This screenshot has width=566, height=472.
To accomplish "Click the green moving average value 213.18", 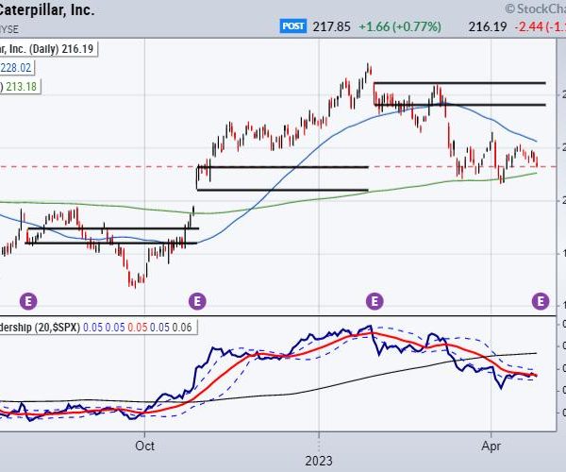I will (x=20, y=87).
